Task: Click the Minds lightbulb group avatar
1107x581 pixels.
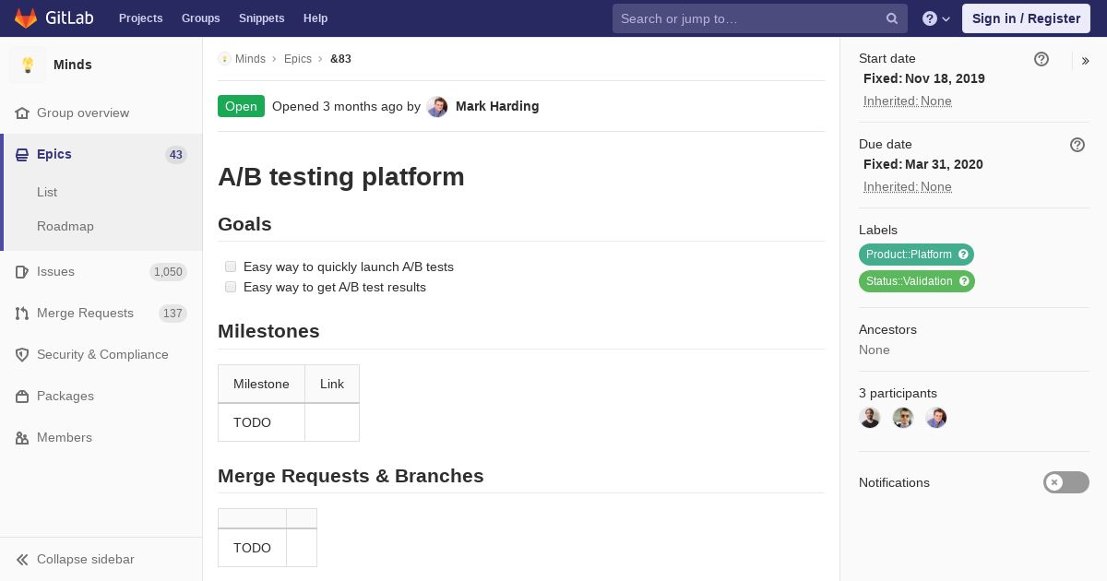Action: tap(28, 65)
